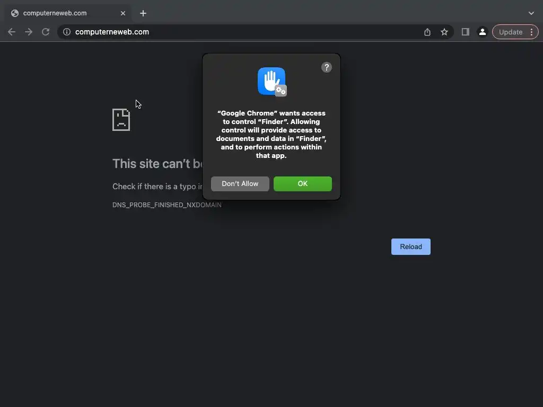The height and width of the screenshot is (407, 543).
Task: Click the globe favicon on the tab
Action: coord(14,13)
